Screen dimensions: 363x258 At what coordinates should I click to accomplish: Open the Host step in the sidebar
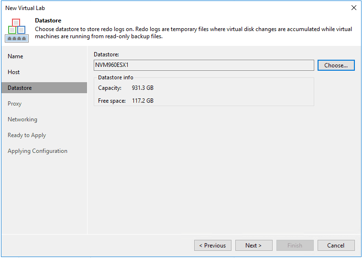click(14, 72)
